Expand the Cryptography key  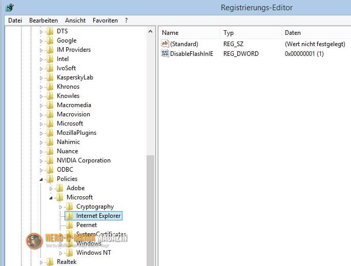[x=60, y=207]
